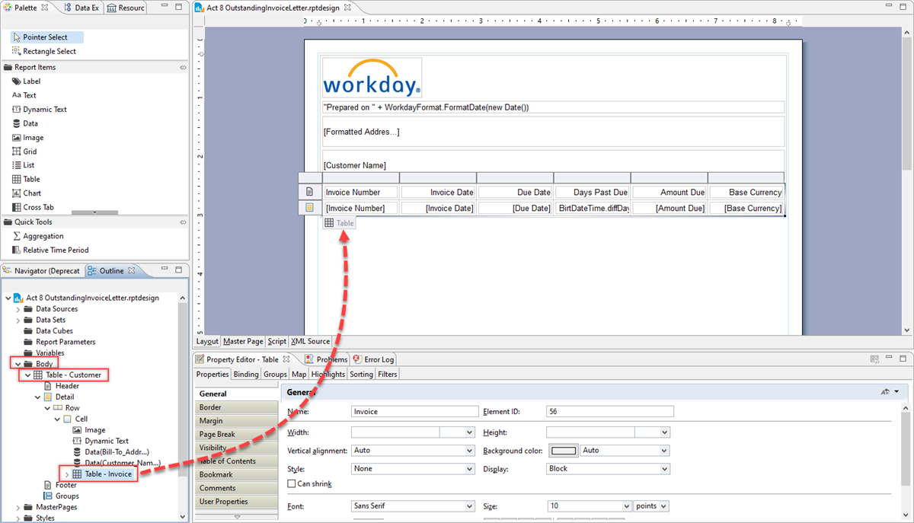Screen dimensions: 914x523
Task: Pick the Label report item
Action: point(27,81)
